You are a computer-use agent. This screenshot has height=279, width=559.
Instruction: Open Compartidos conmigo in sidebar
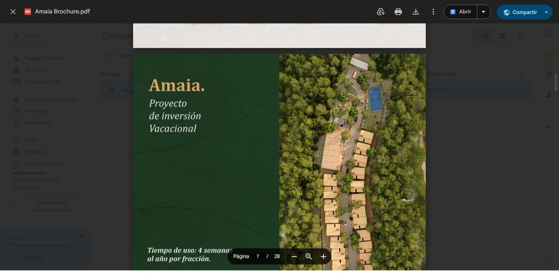(50, 99)
